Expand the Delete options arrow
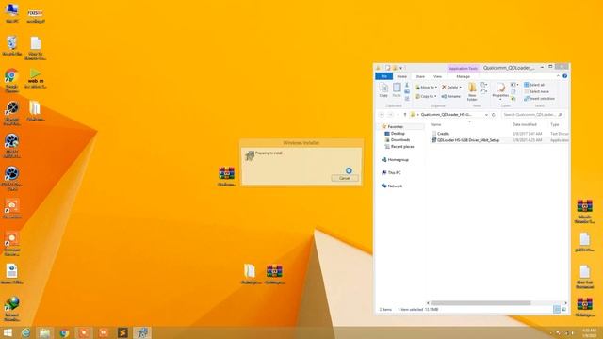 click(461, 88)
